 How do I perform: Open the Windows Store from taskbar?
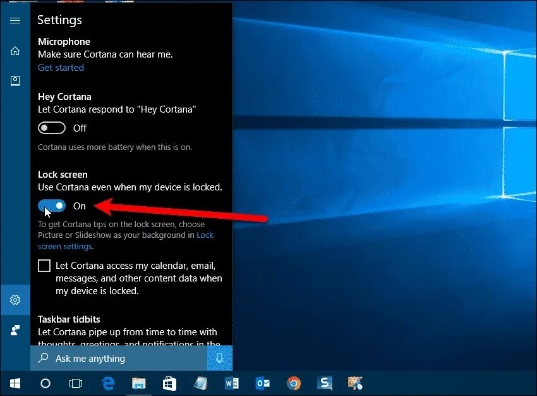coord(169,383)
